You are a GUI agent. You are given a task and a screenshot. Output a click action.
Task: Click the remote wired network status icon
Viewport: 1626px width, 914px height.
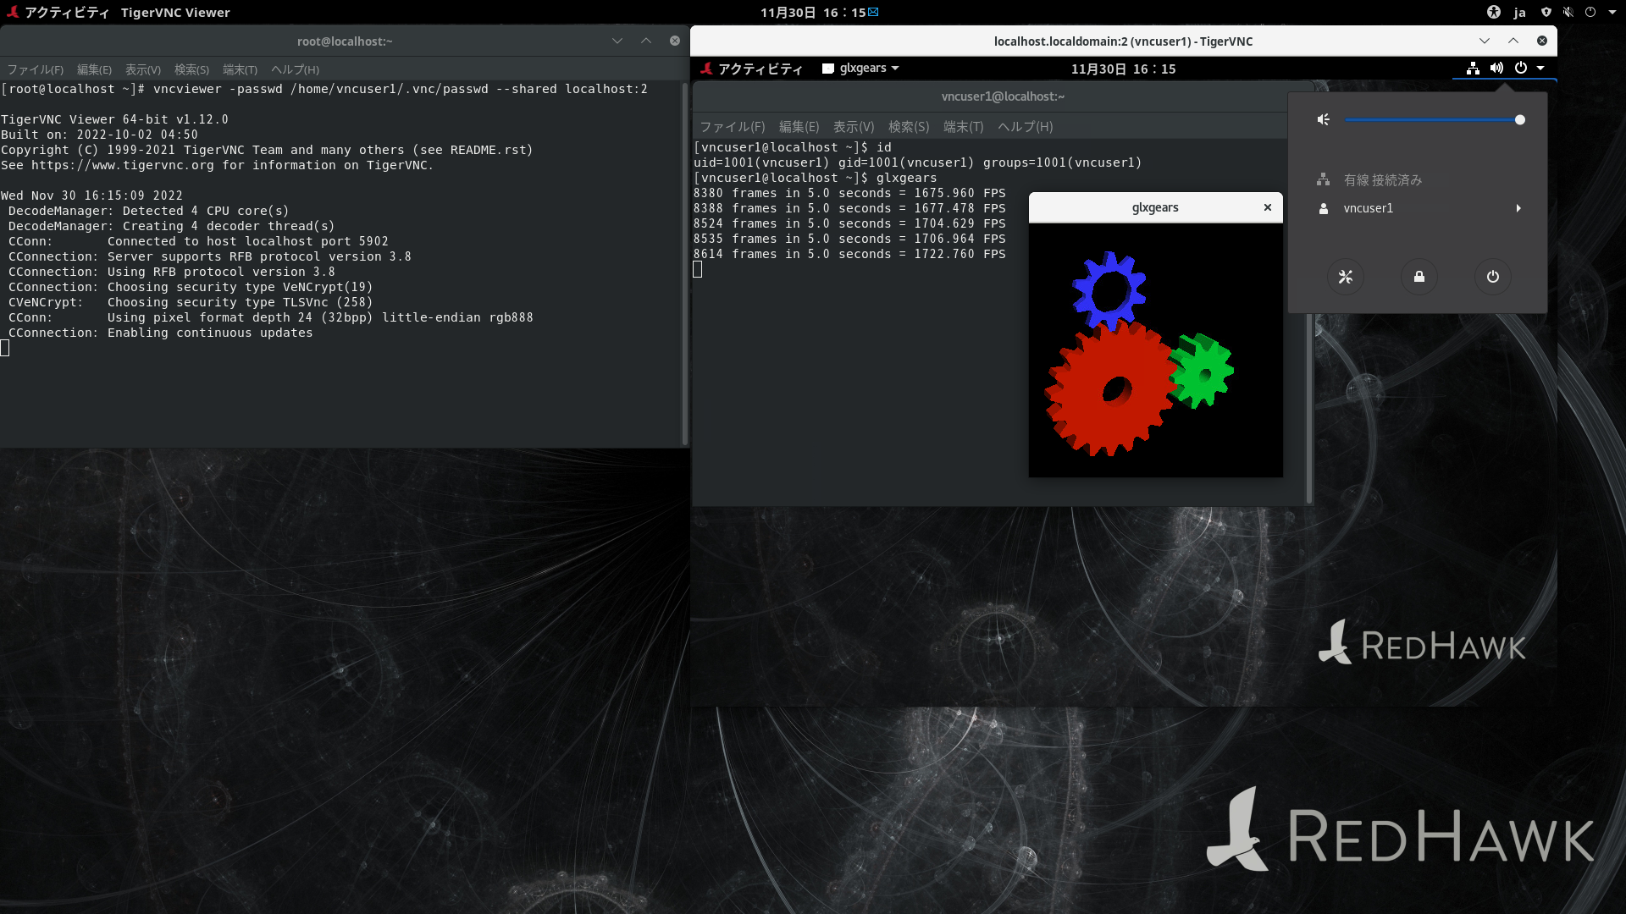(1474, 69)
